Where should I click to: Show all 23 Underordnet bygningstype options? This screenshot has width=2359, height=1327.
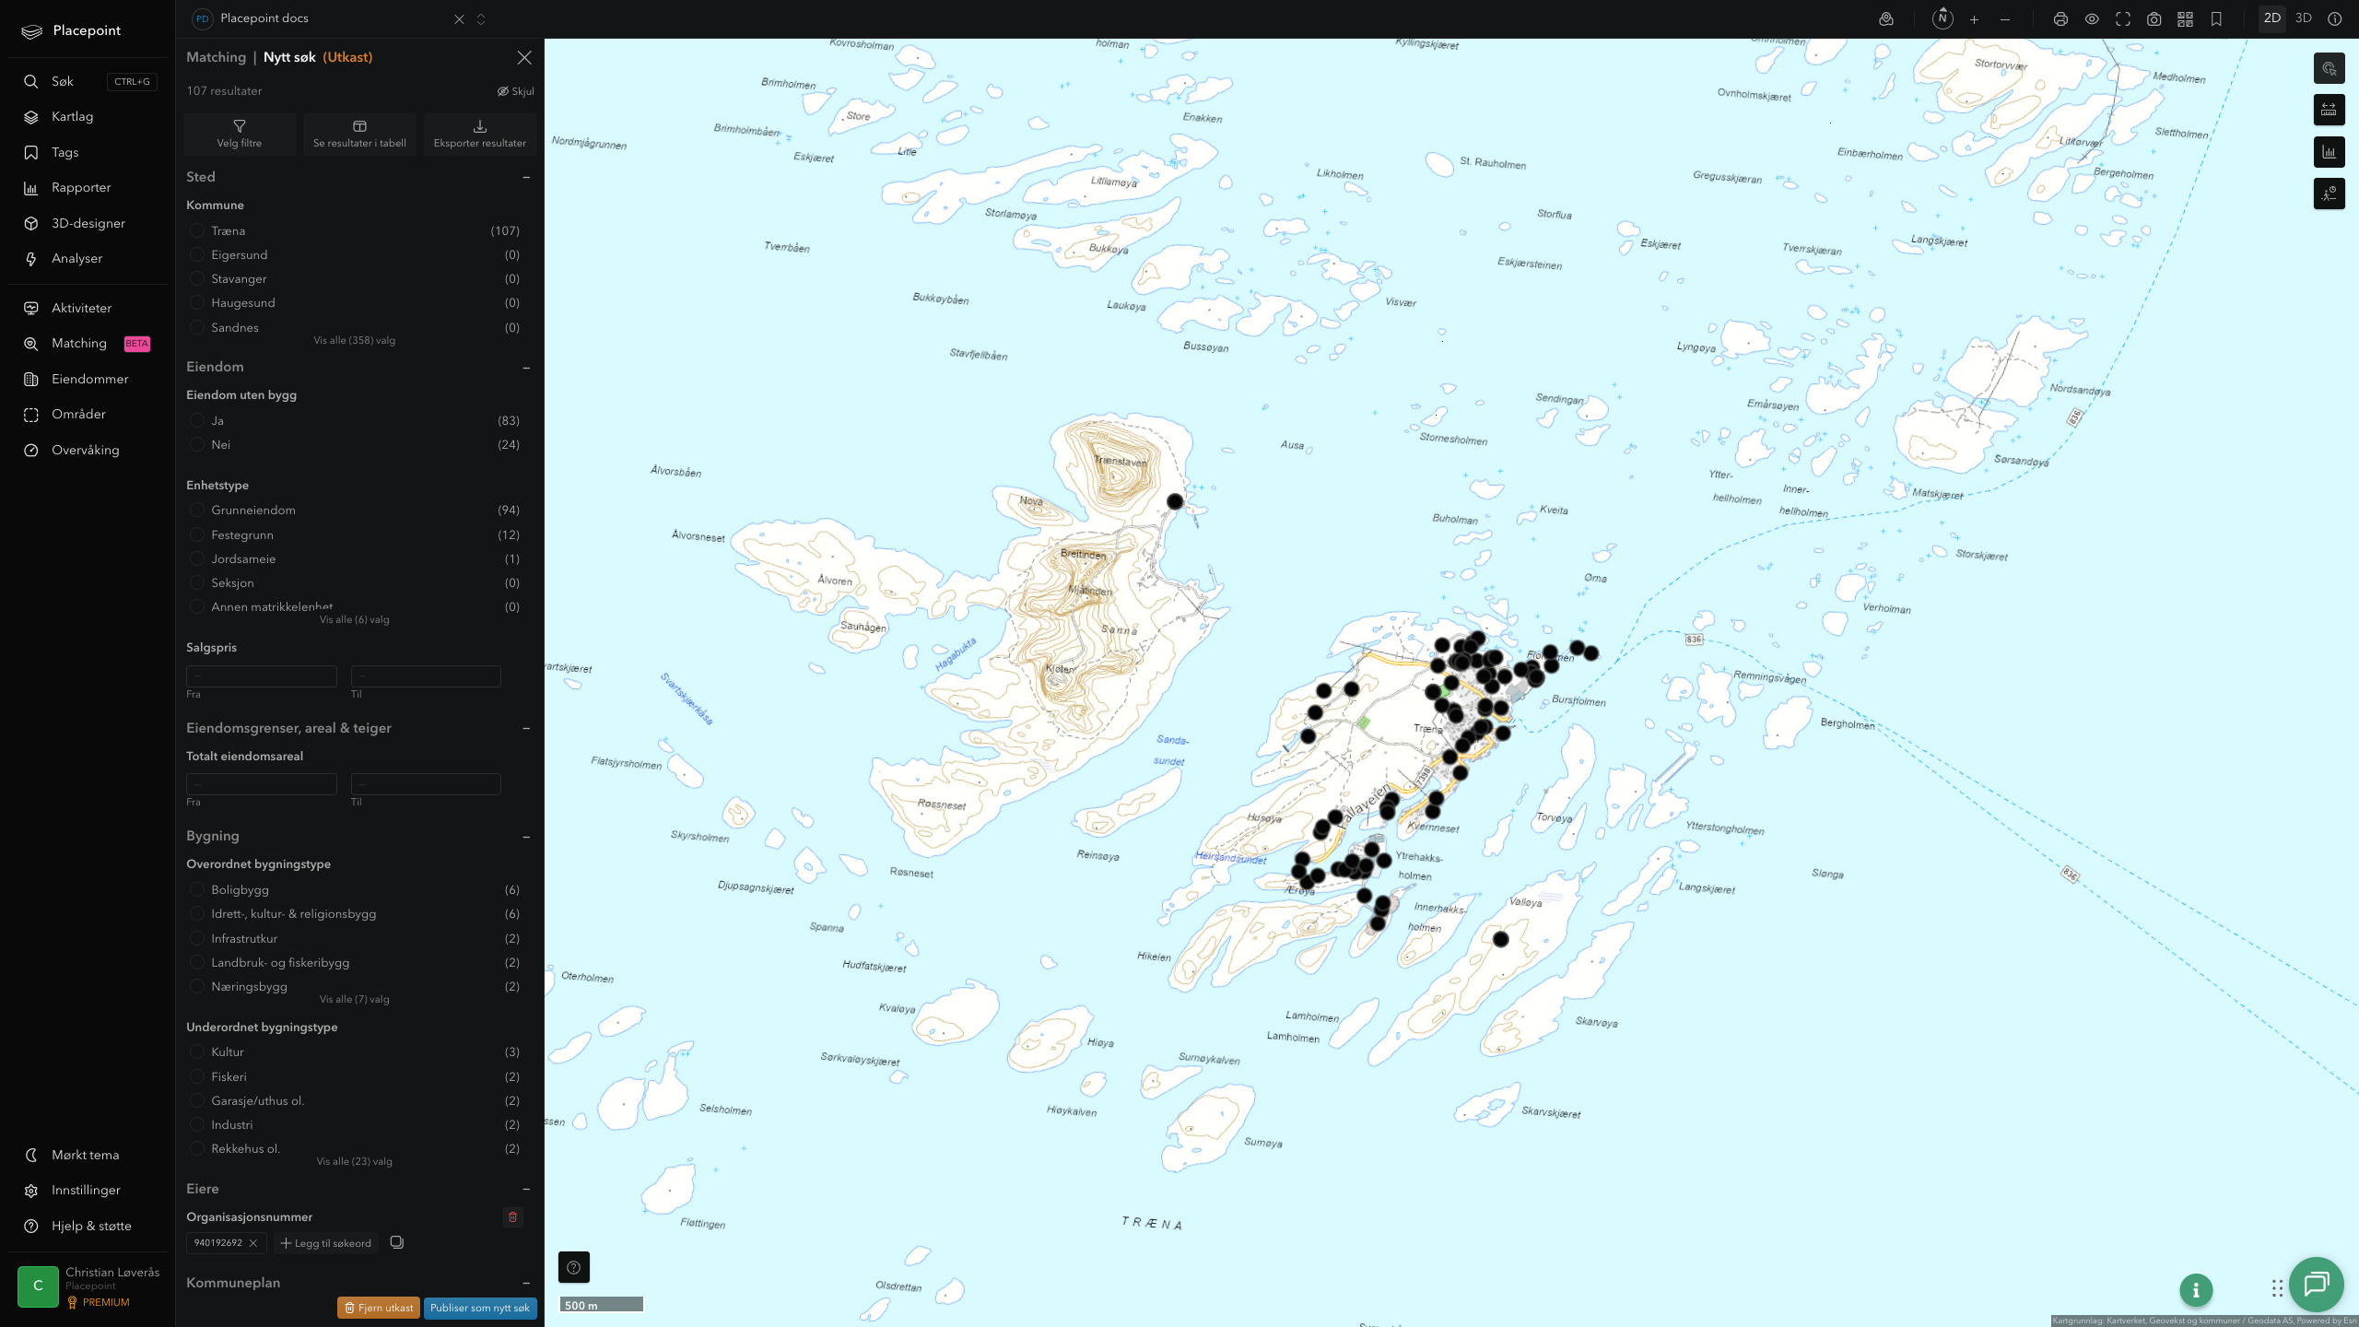click(355, 1161)
